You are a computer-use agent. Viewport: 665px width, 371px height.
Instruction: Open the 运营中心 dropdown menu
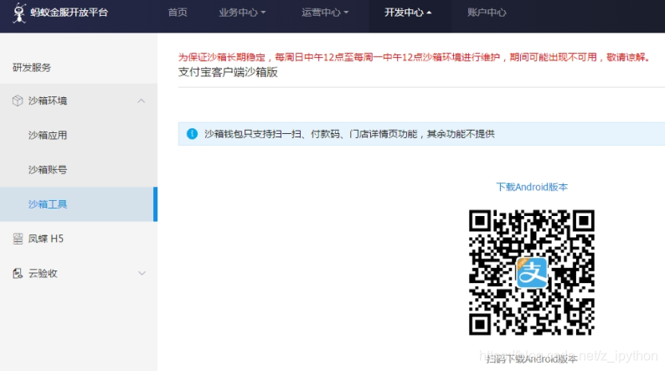pos(325,13)
